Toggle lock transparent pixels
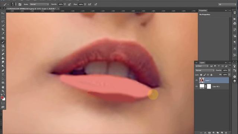 point(201,75)
